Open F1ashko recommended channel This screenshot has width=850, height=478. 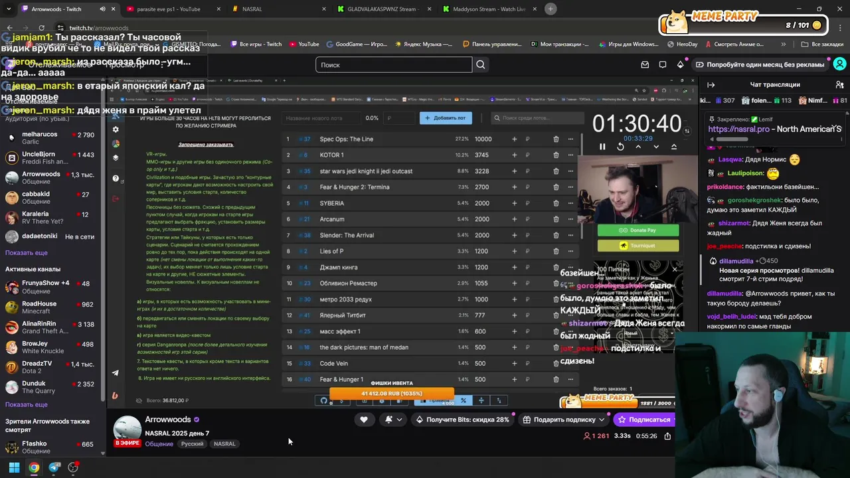click(52, 447)
